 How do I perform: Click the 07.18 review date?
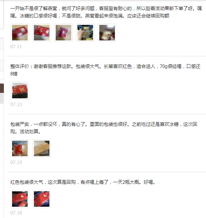pyautogui.click(x=16, y=213)
